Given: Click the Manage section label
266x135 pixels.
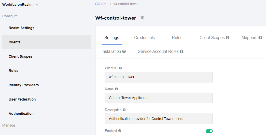Looking at the screenshot, I should tap(9, 126).
